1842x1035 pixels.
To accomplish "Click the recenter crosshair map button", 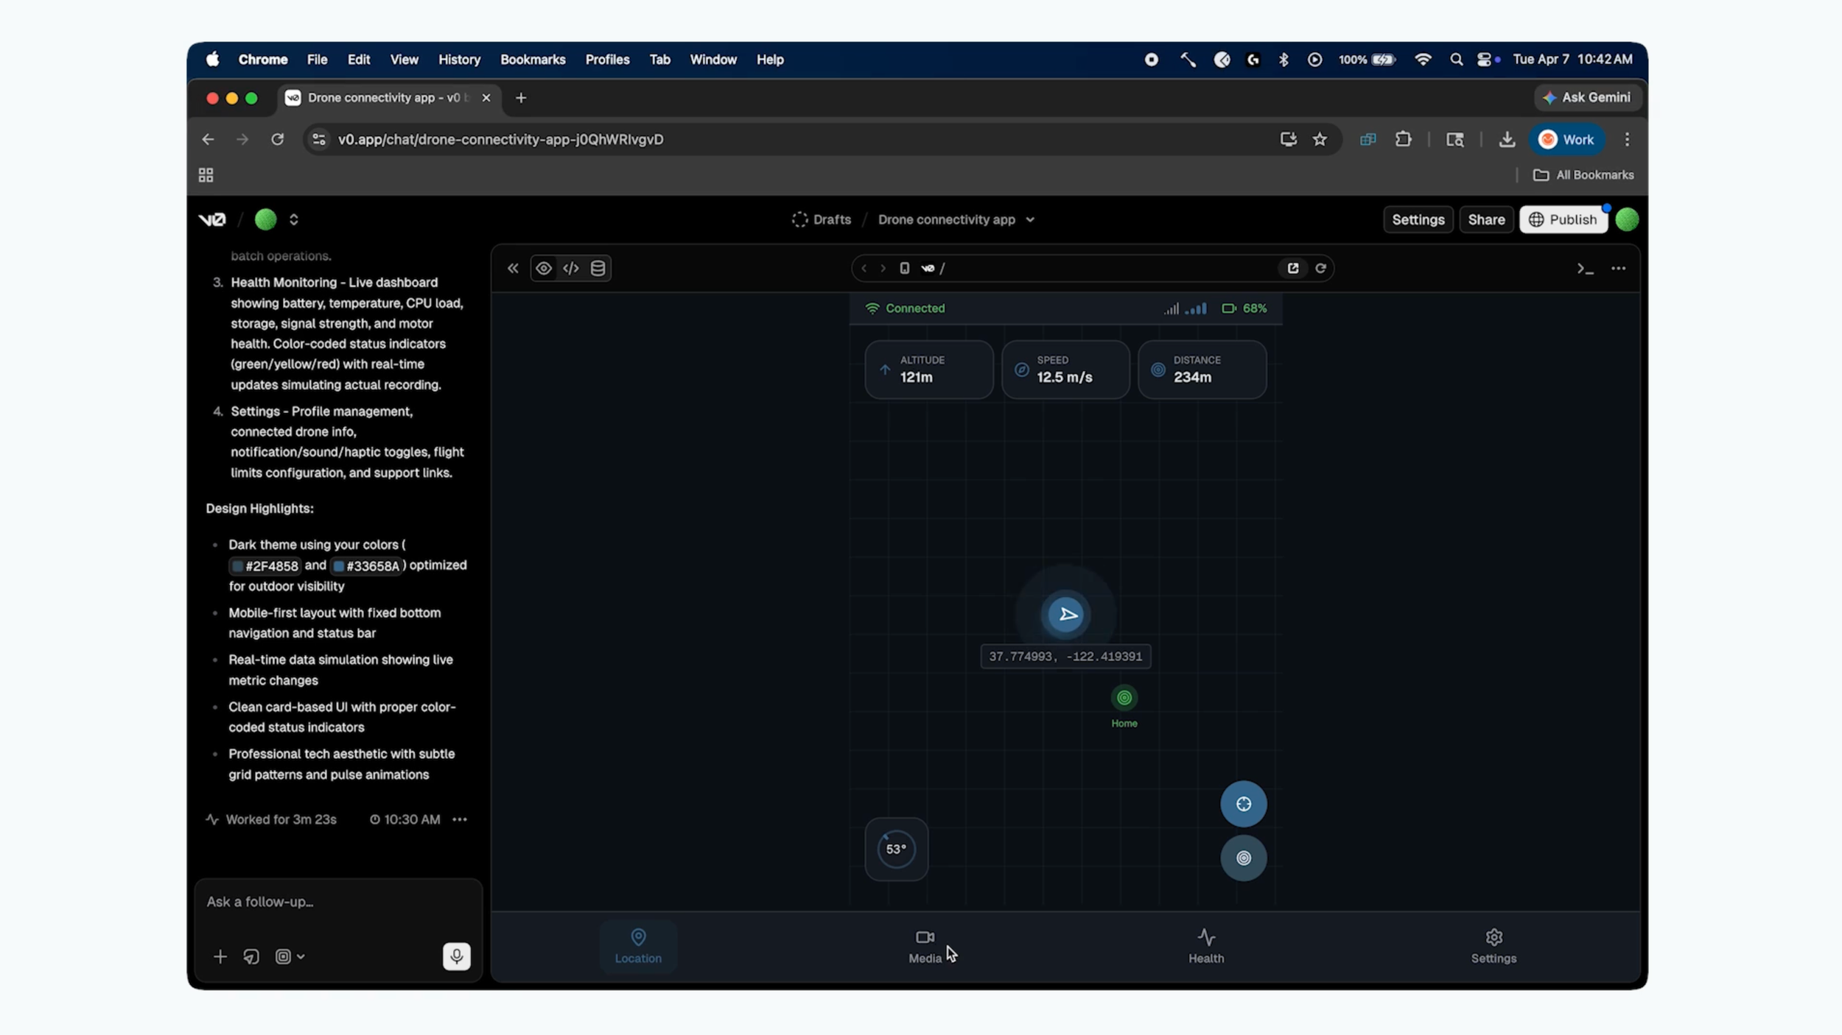I will pos(1243,803).
